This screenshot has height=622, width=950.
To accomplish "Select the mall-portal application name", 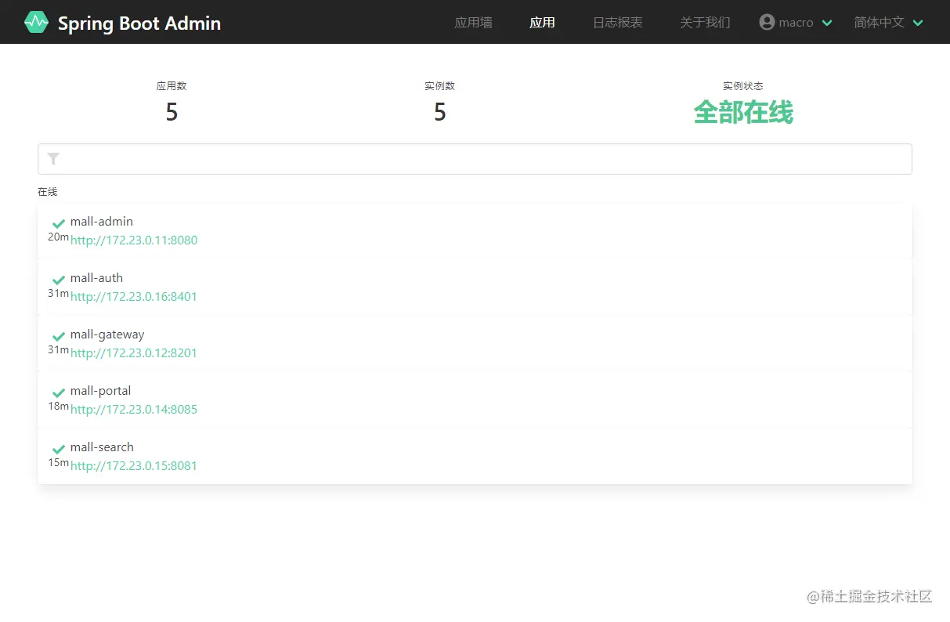I will coord(101,391).
